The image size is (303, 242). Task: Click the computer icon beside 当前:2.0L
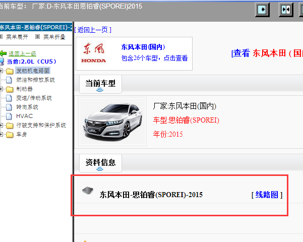2,62
